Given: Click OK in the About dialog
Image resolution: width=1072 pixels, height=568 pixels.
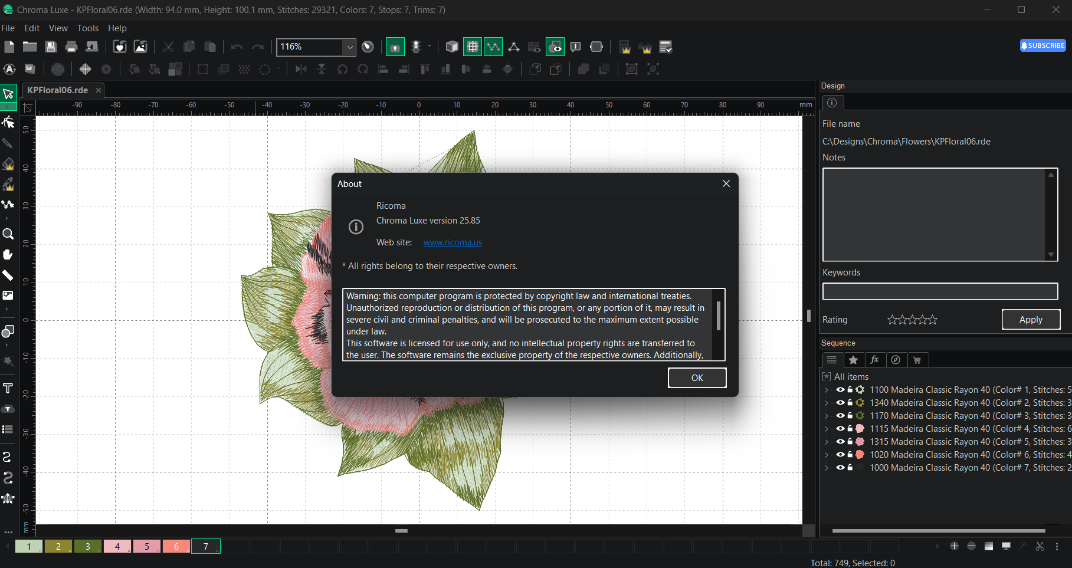Looking at the screenshot, I should tap(697, 378).
